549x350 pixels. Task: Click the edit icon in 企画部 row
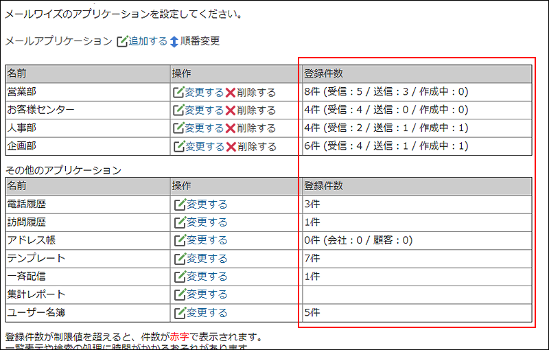179,146
